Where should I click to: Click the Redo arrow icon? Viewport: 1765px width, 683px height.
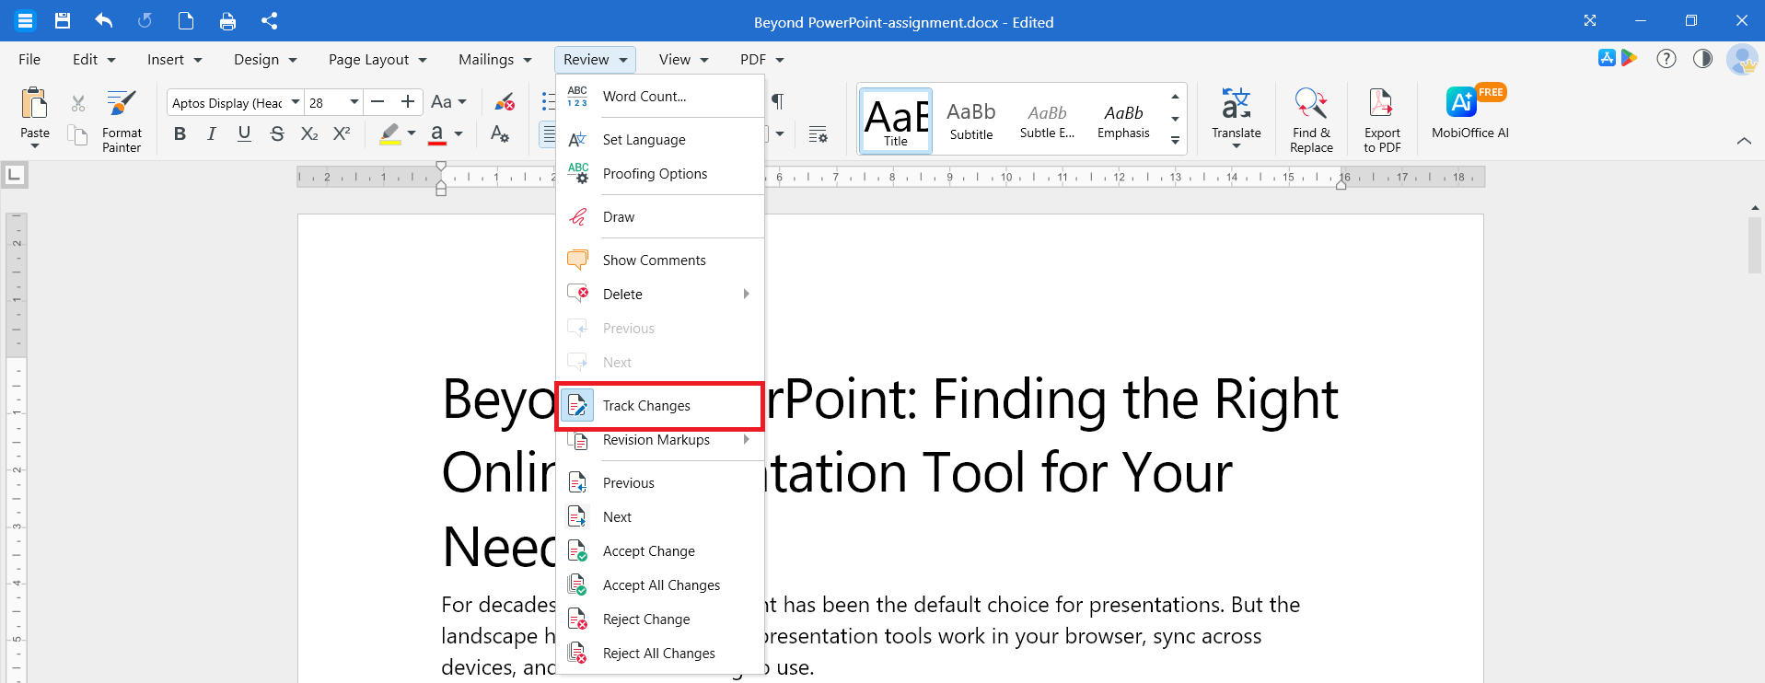(145, 21)
